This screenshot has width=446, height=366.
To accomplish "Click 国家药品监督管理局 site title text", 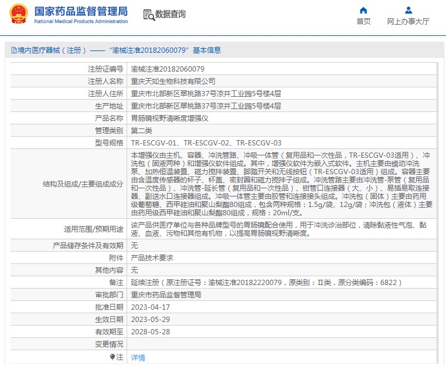I will tap(80, 11).
